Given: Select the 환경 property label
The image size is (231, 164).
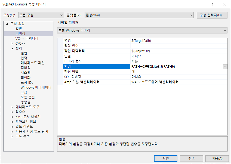Looking at the screenshot, I should click(x=97, y=67).
